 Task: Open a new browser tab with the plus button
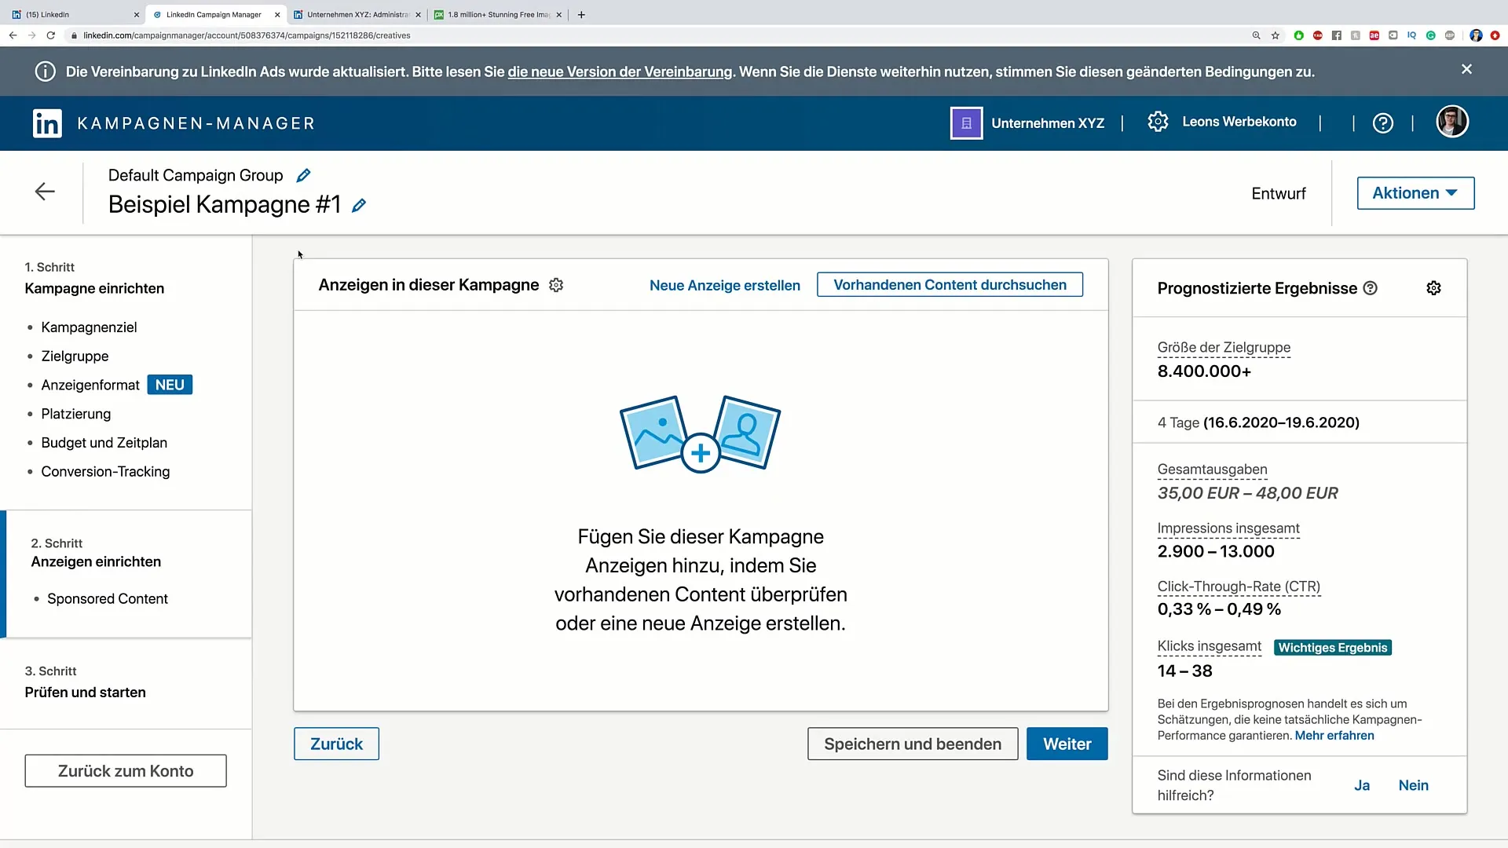click(x=581, y=14)
